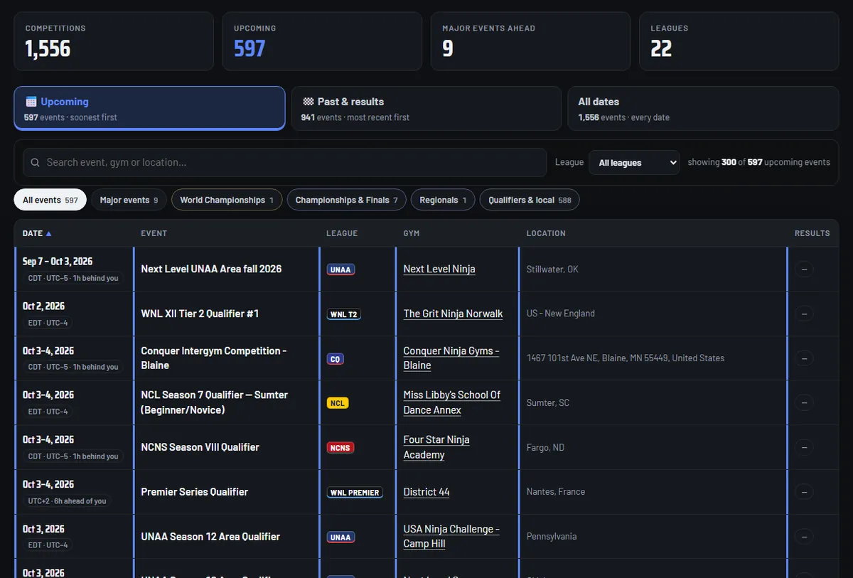Click the Results column header
The image size is (853, 578).
pos(812,233)
